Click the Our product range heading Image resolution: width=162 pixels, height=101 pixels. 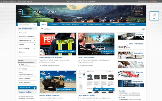[25, 28]
